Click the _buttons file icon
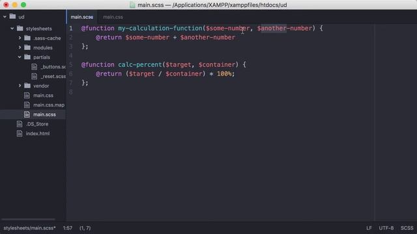This screenshot has width=417, height=234. (35, 66)
